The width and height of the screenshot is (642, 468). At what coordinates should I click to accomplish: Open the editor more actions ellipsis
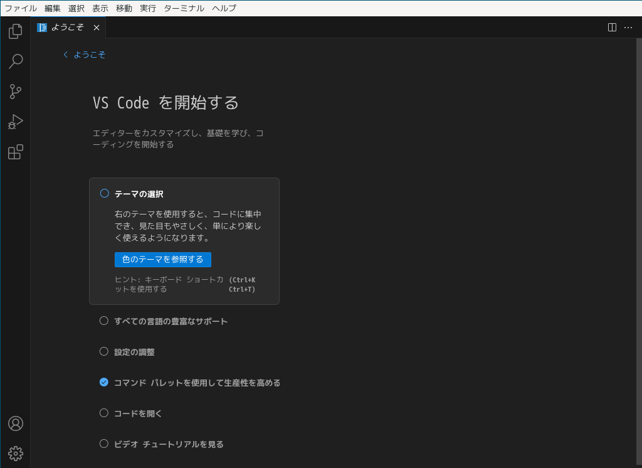(628, 28)
